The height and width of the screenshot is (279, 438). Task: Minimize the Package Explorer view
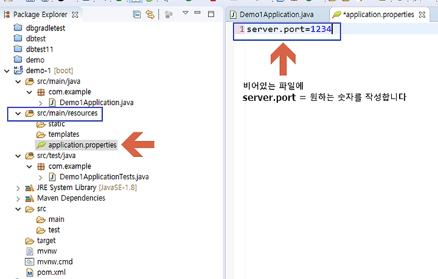click(198, 13)
